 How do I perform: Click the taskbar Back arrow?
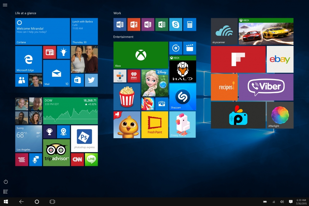point(21,202)
